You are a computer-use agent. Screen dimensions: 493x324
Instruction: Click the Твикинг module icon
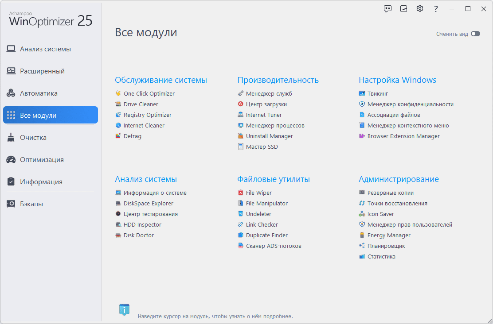362,93
